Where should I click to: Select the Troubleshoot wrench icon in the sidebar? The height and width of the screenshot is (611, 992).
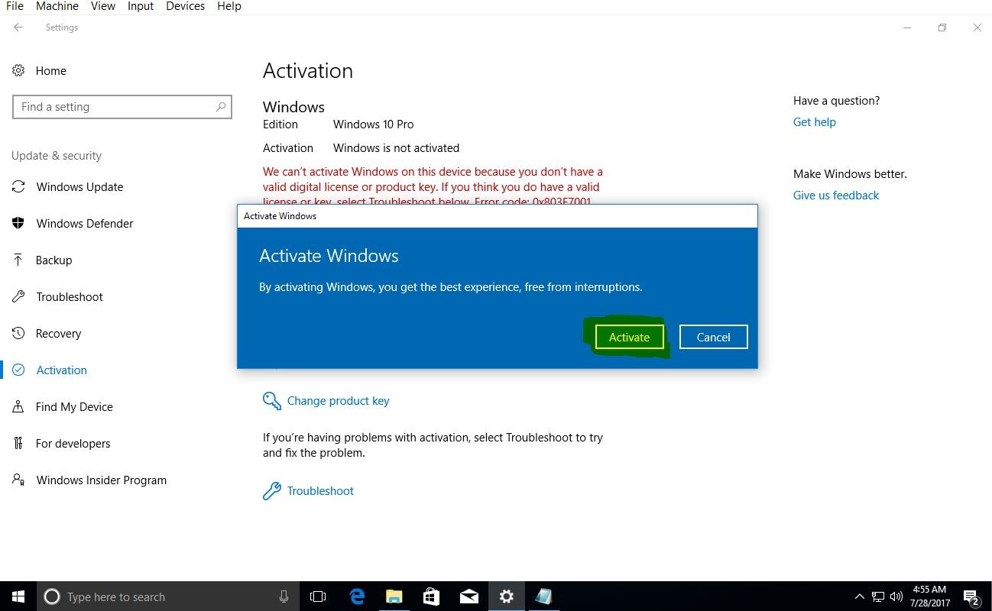[18, 296]
